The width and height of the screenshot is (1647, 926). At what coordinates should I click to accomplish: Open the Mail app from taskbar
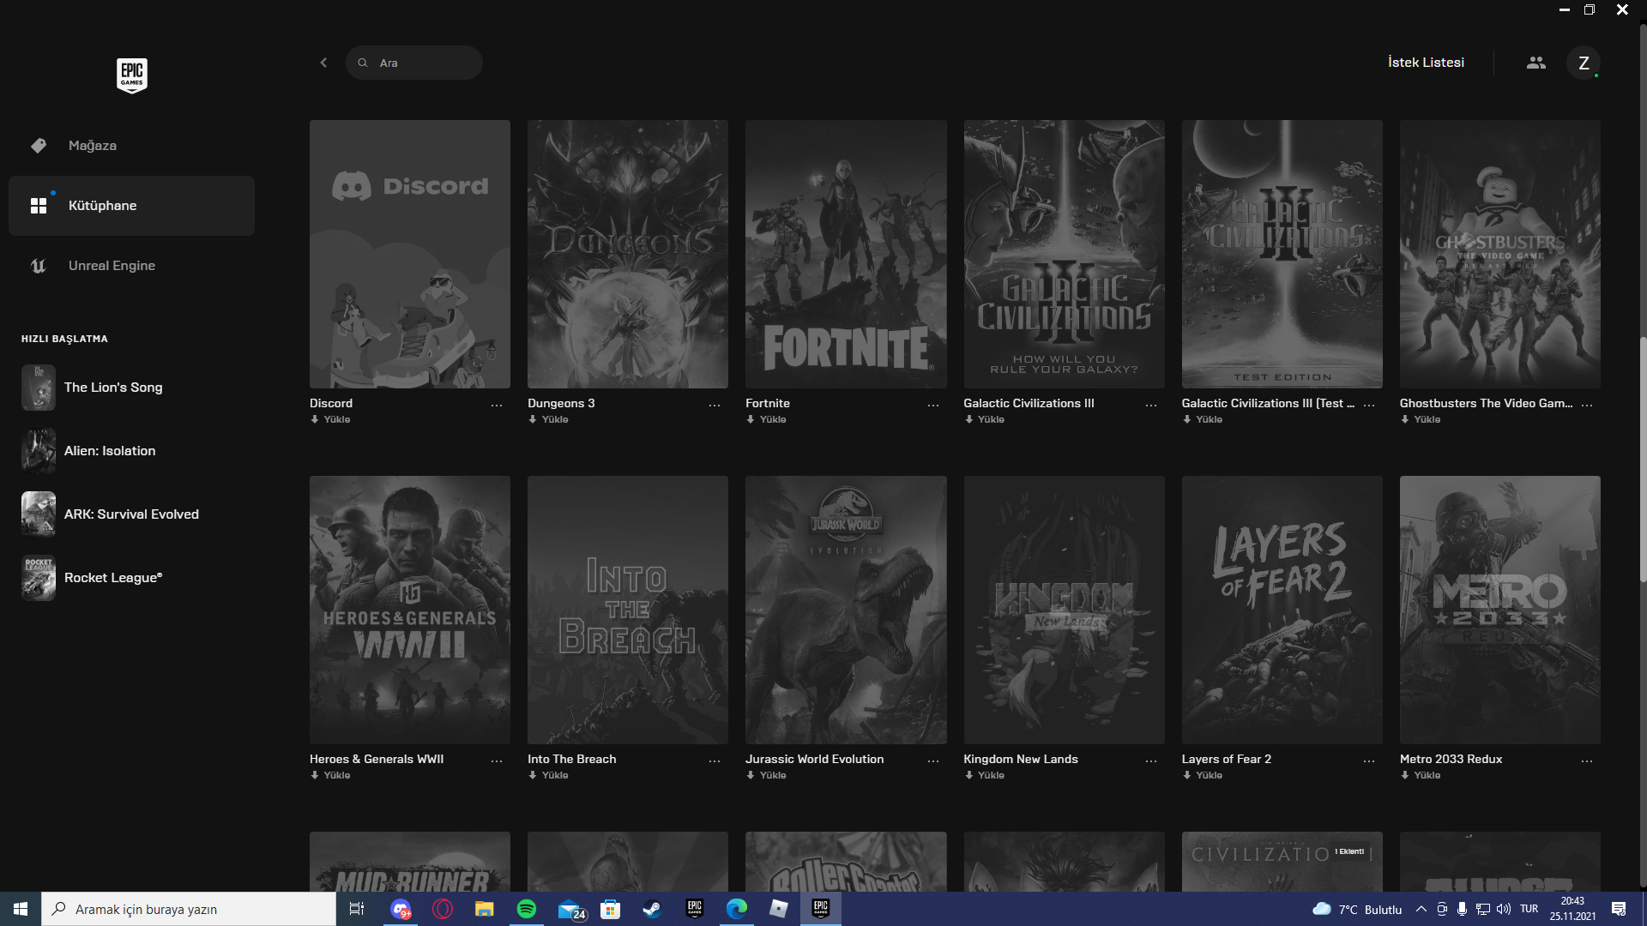[570, 909]
